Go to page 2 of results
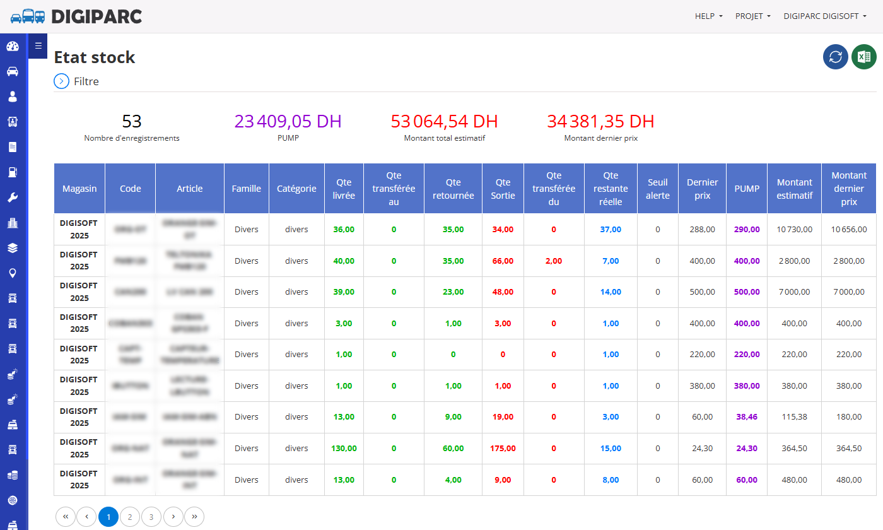Screen dimensions: 883x530 coord(130,517)
